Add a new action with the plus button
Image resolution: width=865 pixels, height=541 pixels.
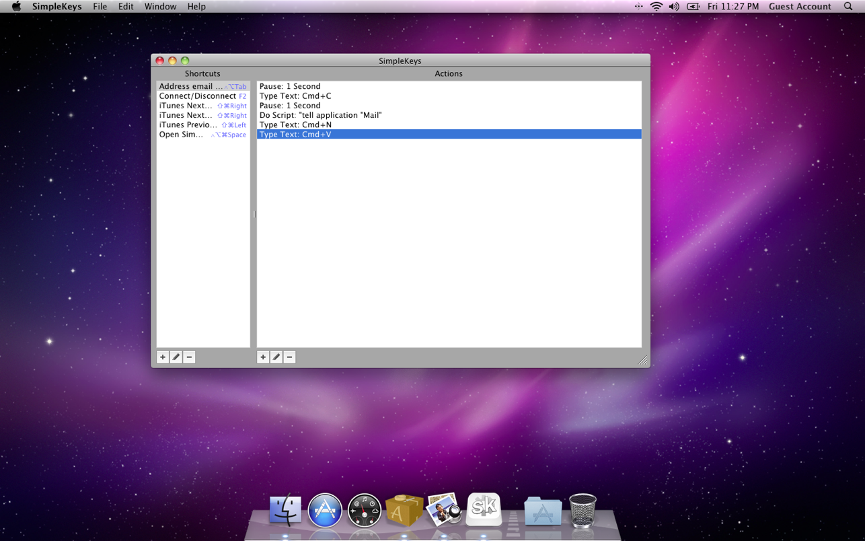pyautogui.click(x=263, y=357)
